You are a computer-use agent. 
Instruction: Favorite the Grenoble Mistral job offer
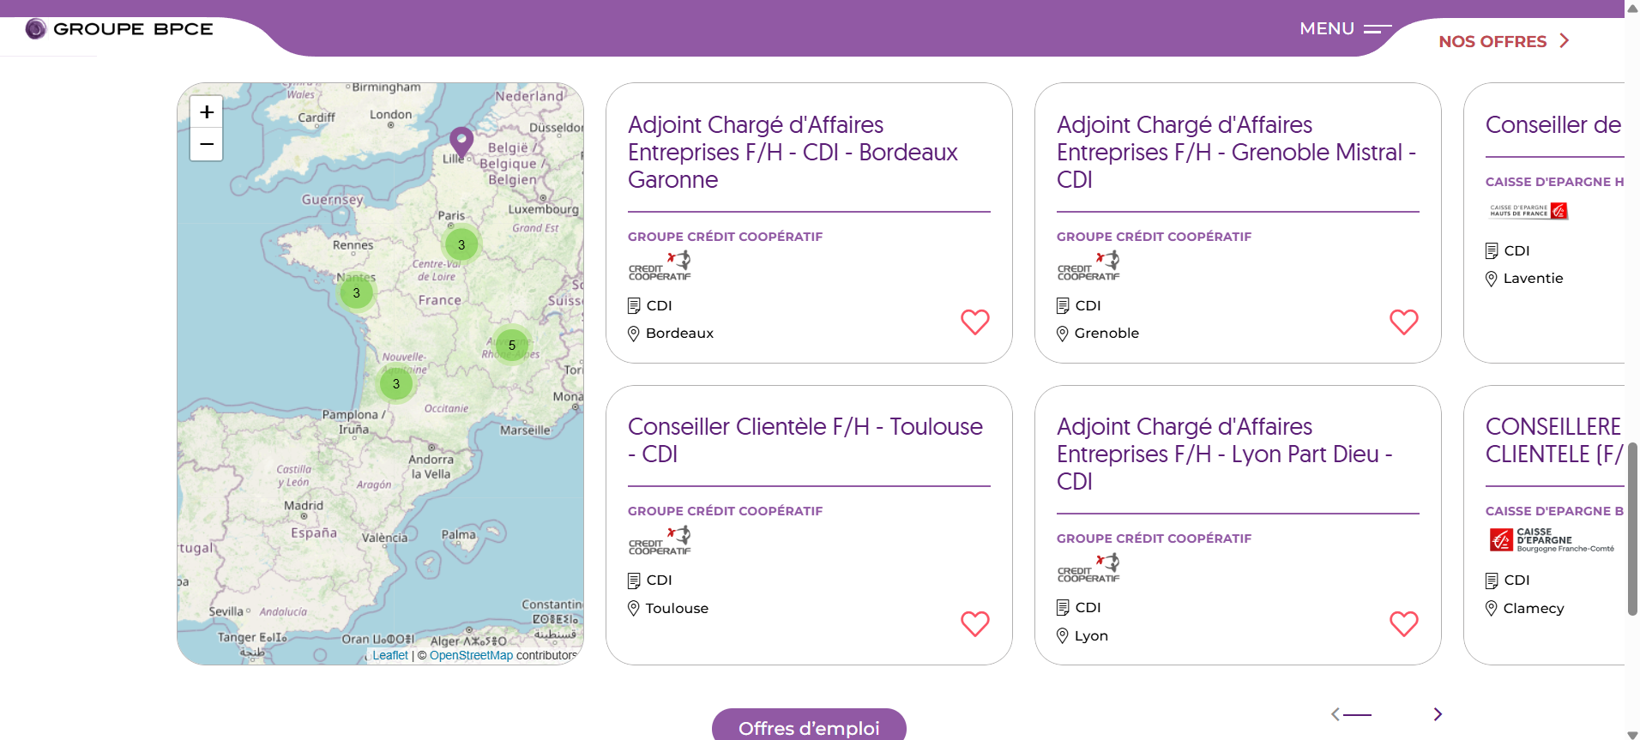point(1404,322)
